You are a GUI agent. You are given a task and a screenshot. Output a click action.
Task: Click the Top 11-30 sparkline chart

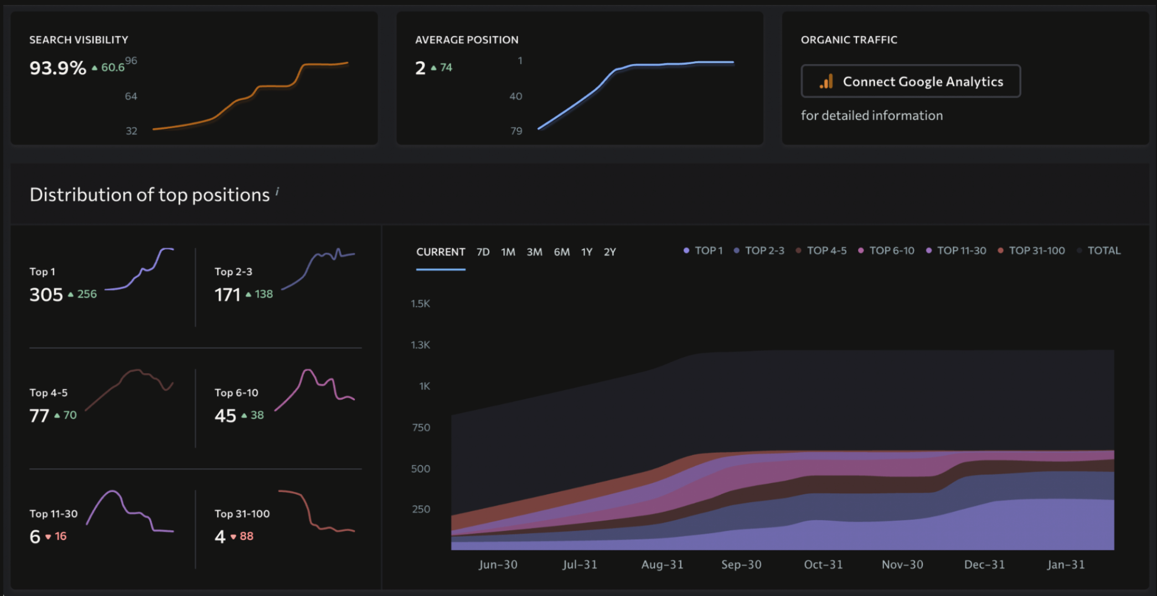[130, 511]
